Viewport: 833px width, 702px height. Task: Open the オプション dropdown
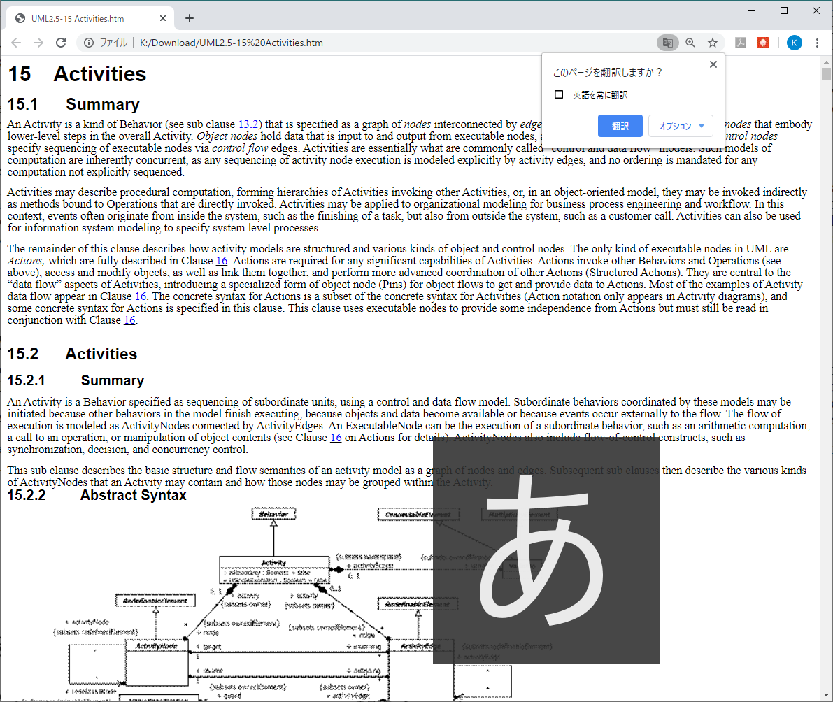coord(681,127)
